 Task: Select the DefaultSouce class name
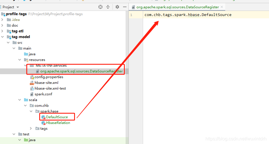[x=57, y=117]
